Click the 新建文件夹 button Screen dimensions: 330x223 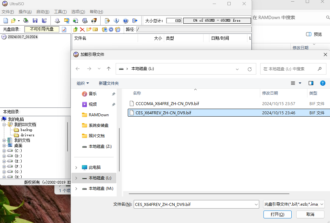[108, 83]
